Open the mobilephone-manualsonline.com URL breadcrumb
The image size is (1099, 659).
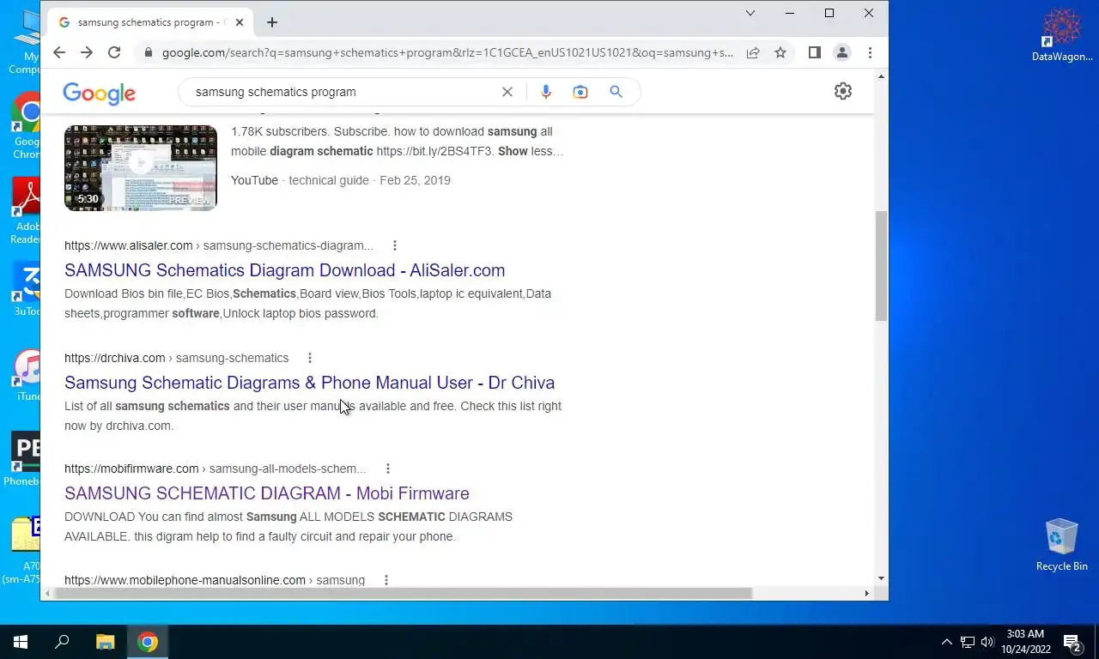[x=215, y=580]
